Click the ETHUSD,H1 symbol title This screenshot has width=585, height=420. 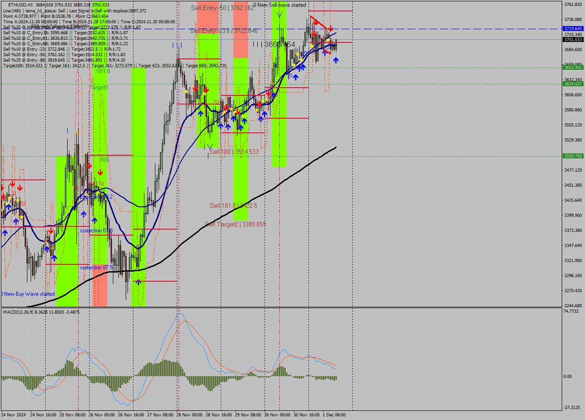pos(21,5)
